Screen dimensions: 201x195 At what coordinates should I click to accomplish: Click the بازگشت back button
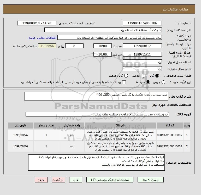(58, 180)
